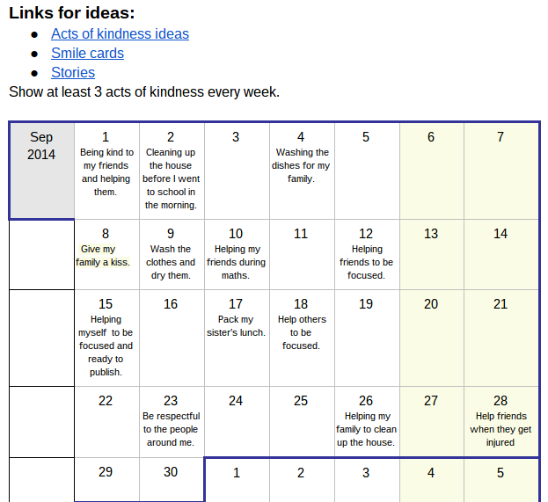Select the September 2 cleaning the house cell
Image resolution: width=548 pixels, height=502 pixels.
172,171
